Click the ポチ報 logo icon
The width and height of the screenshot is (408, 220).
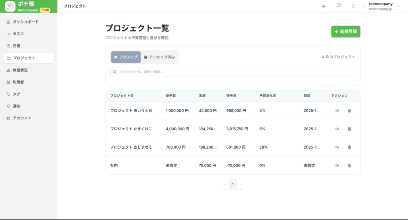point(10,6)
